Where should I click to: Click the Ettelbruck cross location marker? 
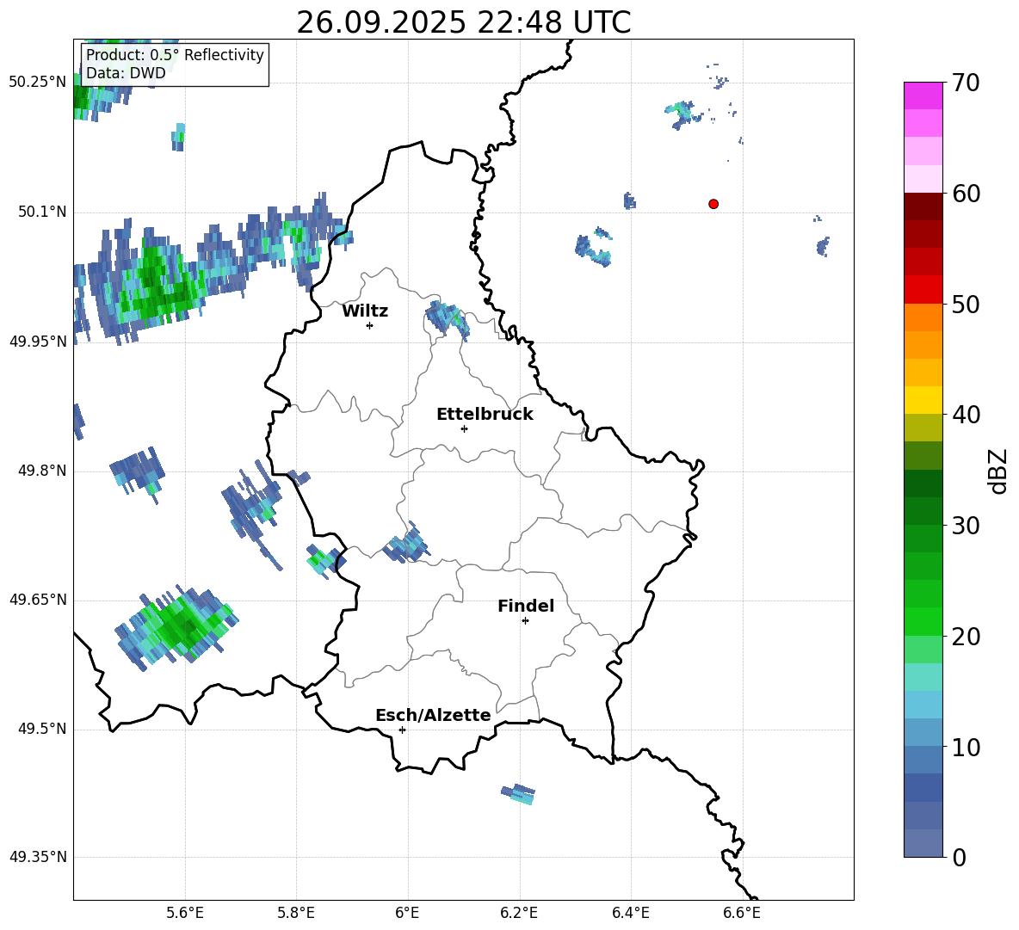point(464,428)
